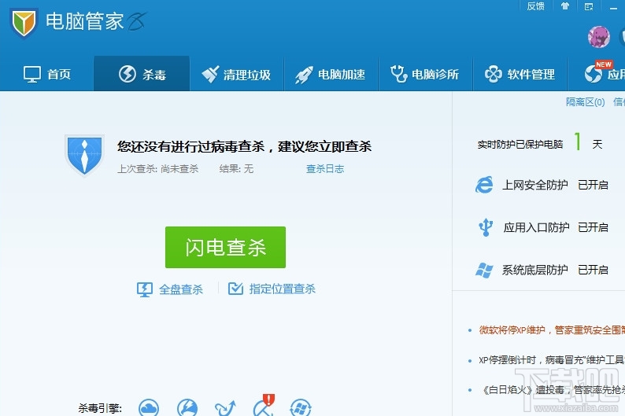Open the app tab marked NEW
Viewport: 625px width, 416px height.
(x=597, y=74)
